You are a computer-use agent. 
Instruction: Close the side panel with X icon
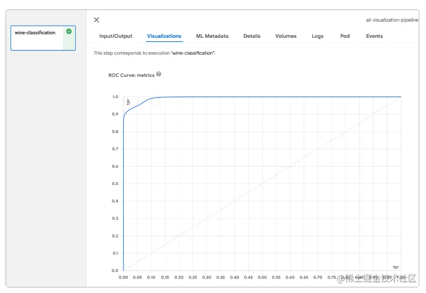point(96,20)
